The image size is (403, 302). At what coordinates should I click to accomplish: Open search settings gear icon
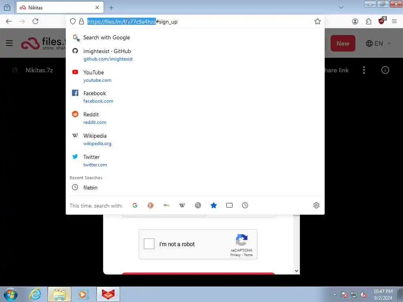316,205
